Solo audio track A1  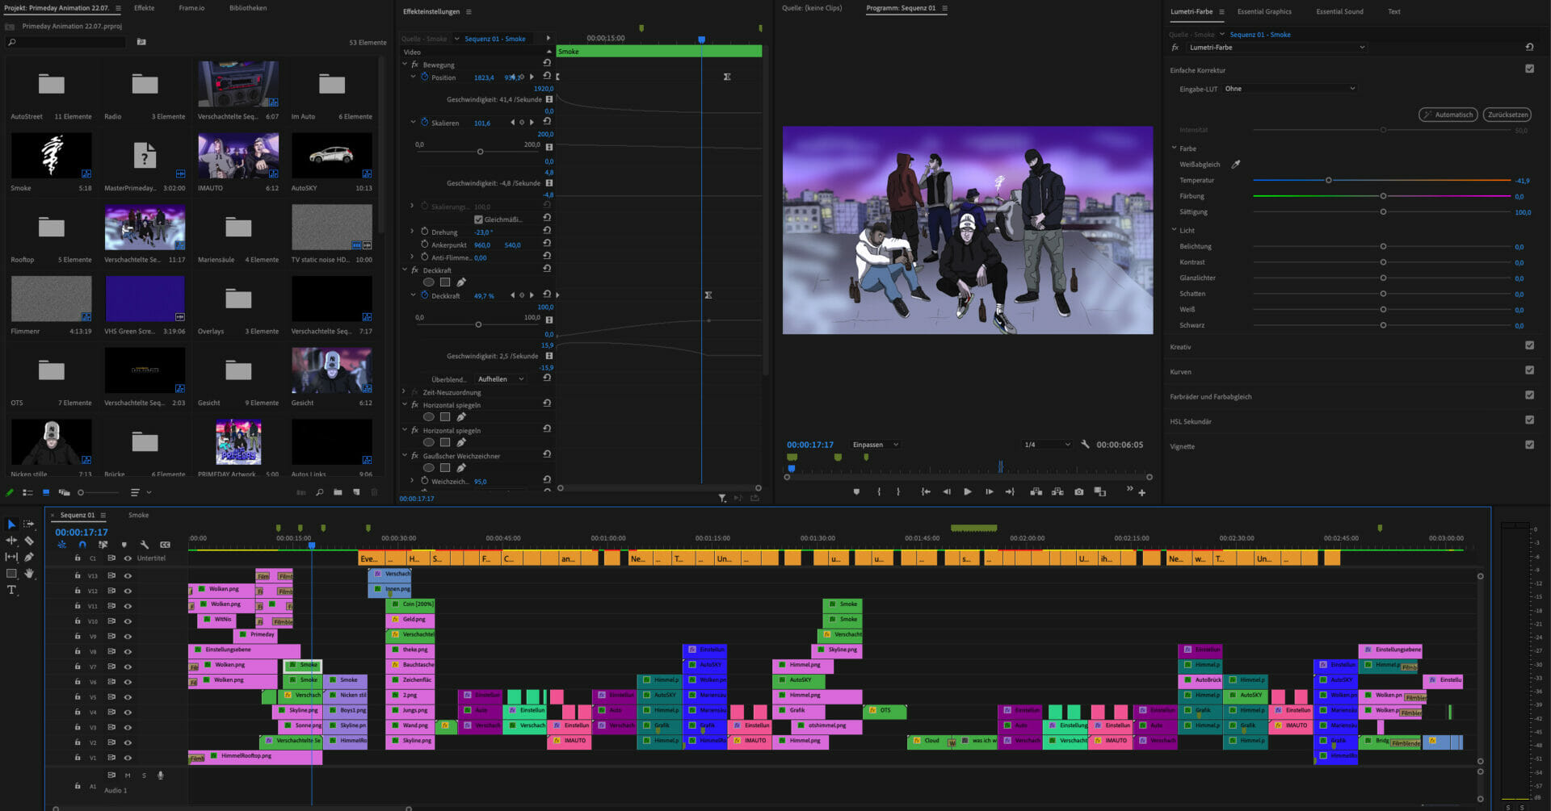[145, 775]
